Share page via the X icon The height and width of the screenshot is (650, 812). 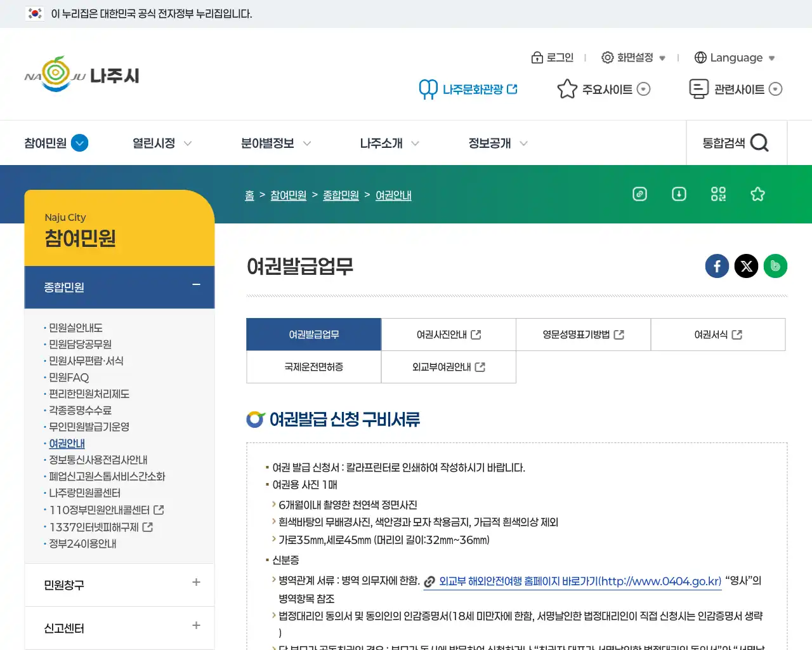click(746, 266)
